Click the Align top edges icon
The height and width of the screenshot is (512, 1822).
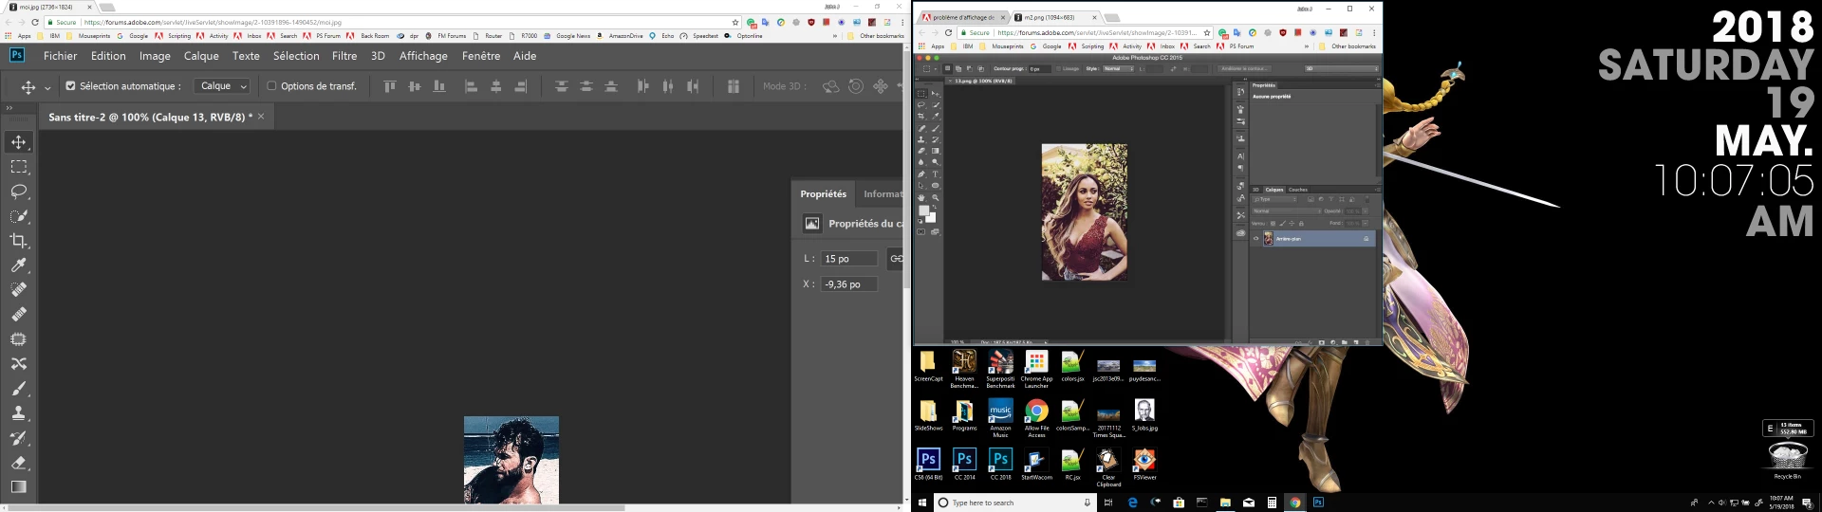389,86
